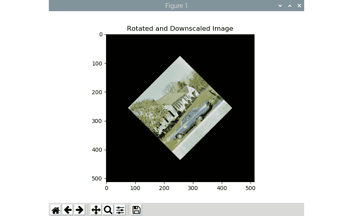Save the figure with floppy disk icon
The image size is (353, 216).
[136, 210]
